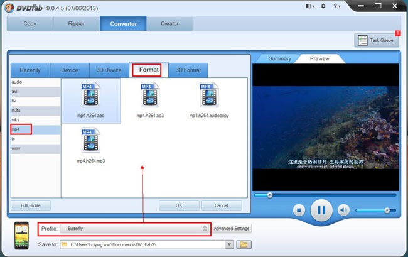Click the Edit Profile button
The image size is (408, 257).
pyautogui.click(x=31, y=205)
